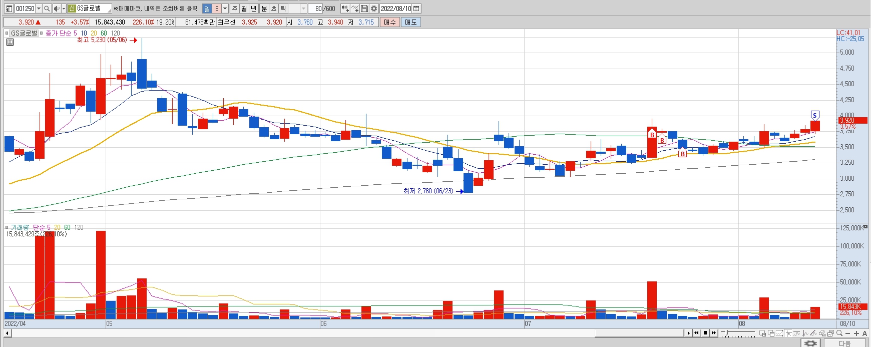Toggle daily (일) chart period
Viewport: 871px width, 347px height.
click(207, 9)
